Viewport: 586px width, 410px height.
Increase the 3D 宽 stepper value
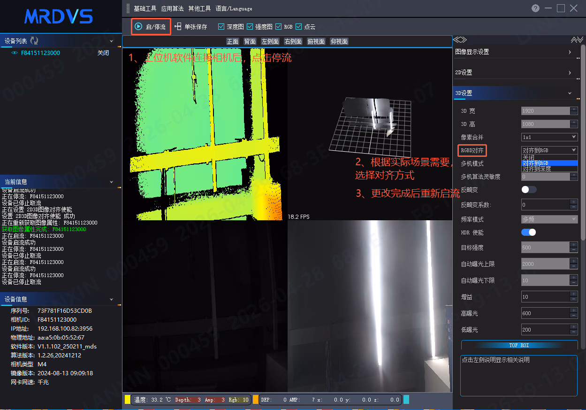point(574,109)
